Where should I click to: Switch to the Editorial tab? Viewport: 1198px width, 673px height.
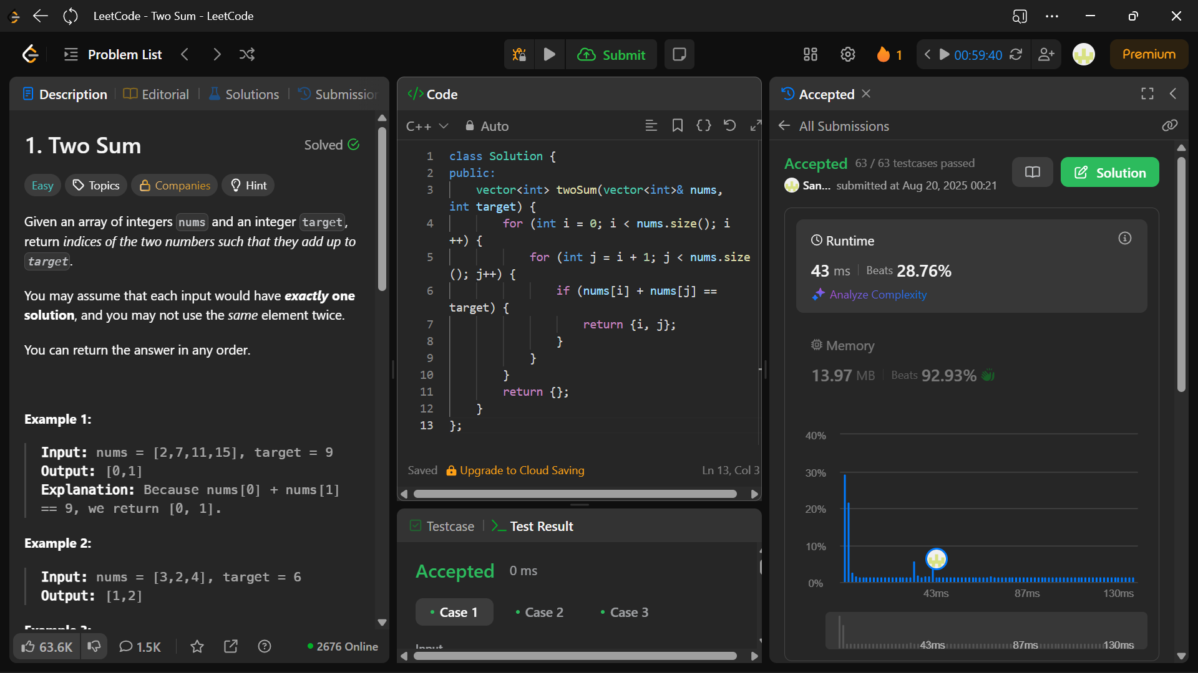click(x=157, y=95)
